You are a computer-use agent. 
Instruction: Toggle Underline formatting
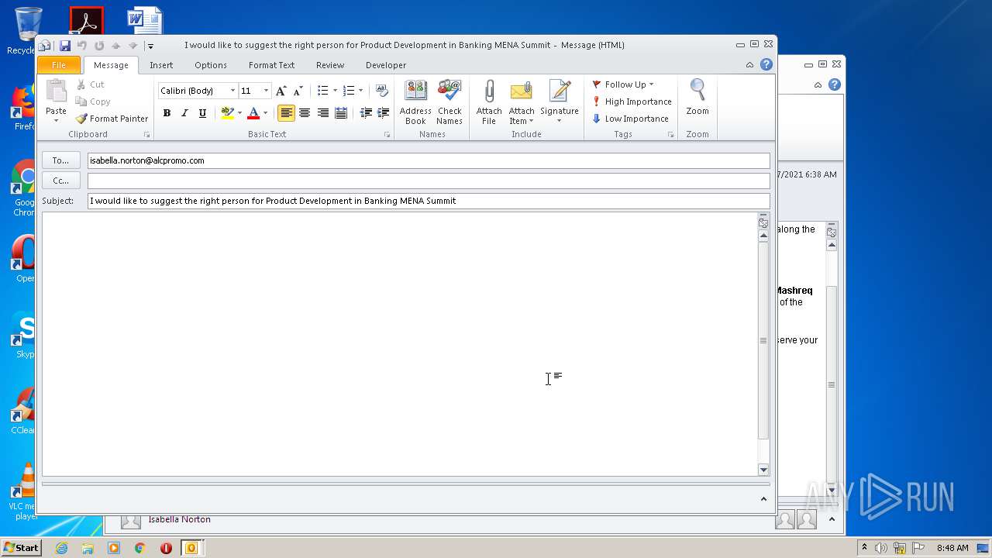202,113
